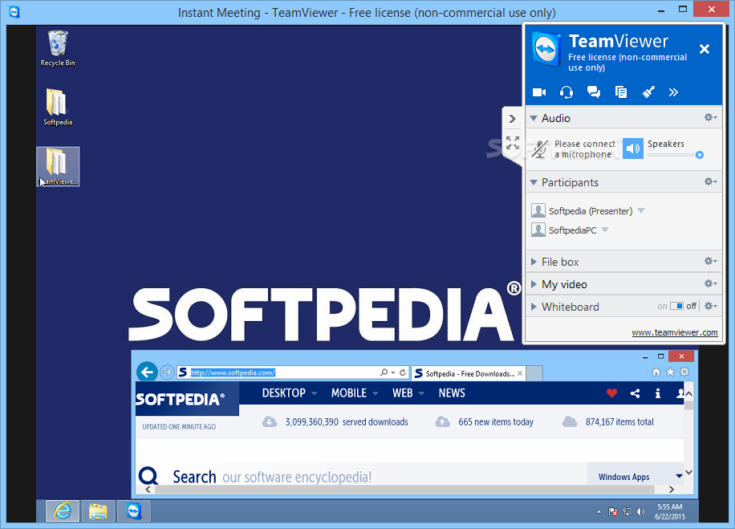Open browser Favorites star
The height and width of the screenshot is (529, 735).
point(670,372)
